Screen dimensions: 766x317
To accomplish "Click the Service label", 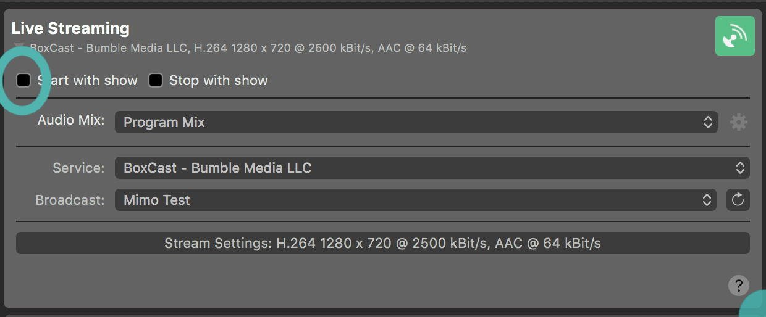I will (x=78, y=168).
